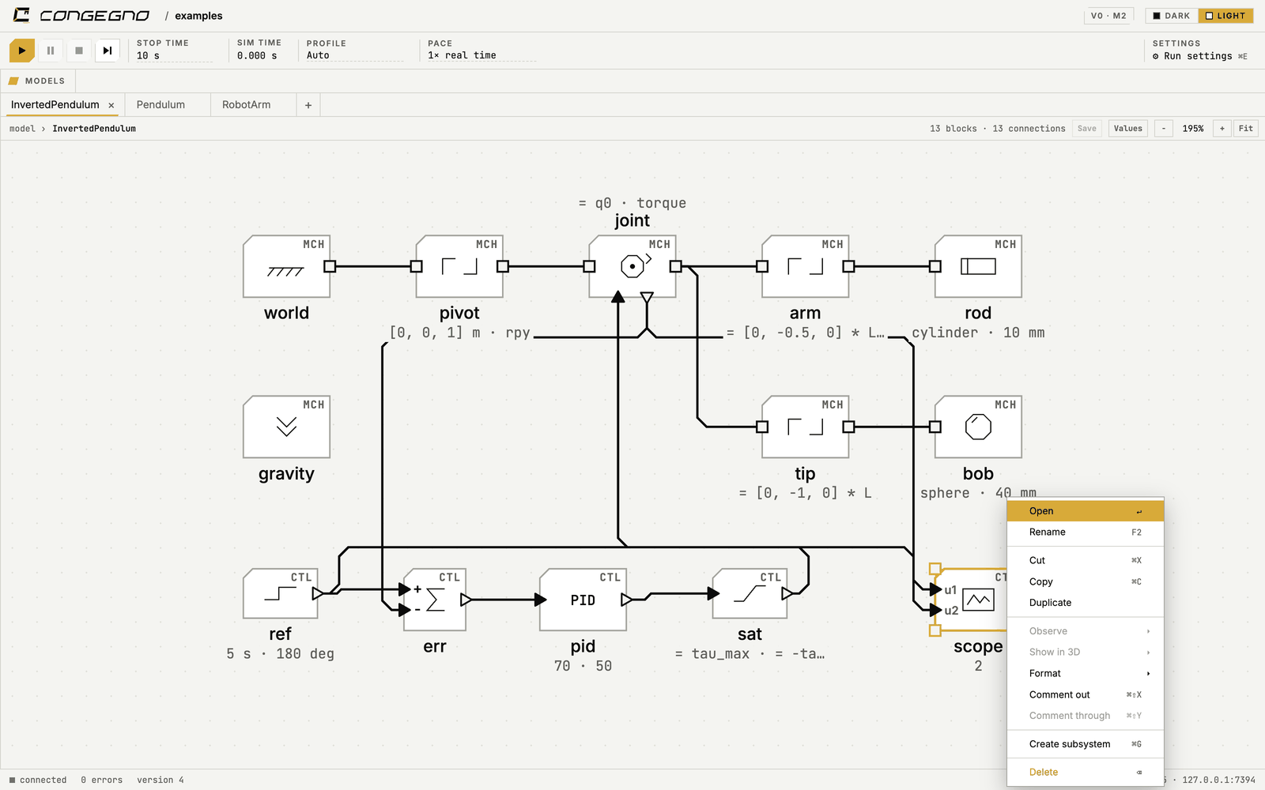Select the gravity block
Image resolution: width=1265 pixels, height=790 pixels.
286,427
